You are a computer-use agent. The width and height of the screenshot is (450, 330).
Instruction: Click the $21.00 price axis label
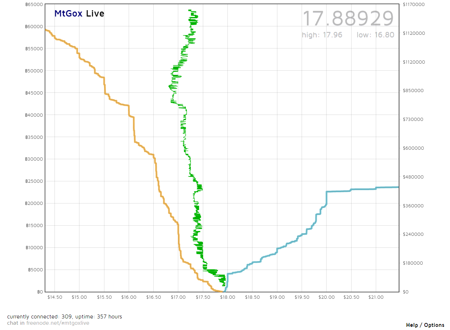point(376,297)
